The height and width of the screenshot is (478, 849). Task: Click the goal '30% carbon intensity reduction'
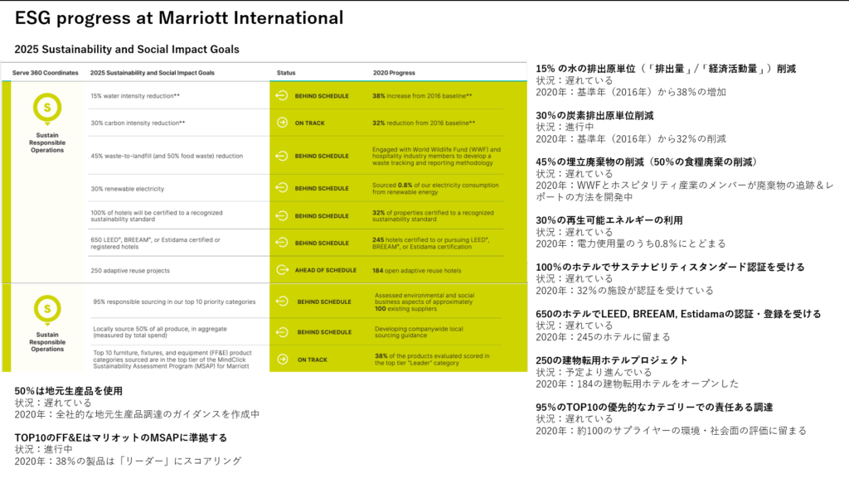tap(138, 123)
